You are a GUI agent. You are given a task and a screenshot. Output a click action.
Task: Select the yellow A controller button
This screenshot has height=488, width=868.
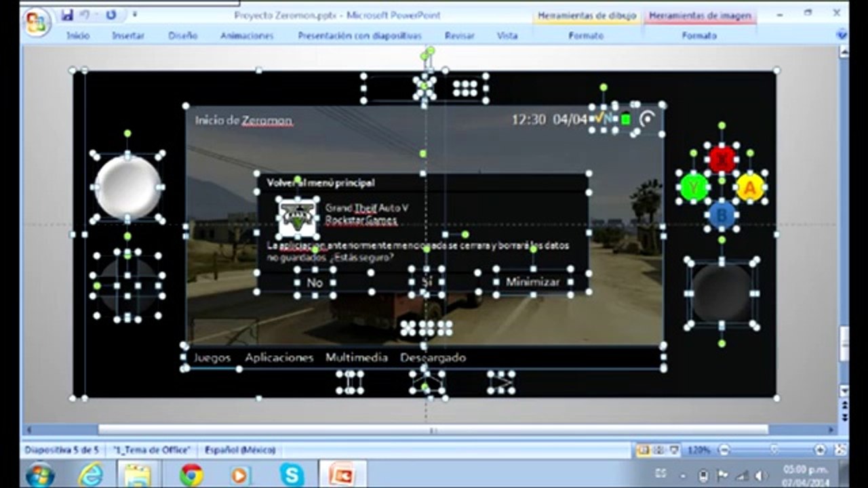750,188
